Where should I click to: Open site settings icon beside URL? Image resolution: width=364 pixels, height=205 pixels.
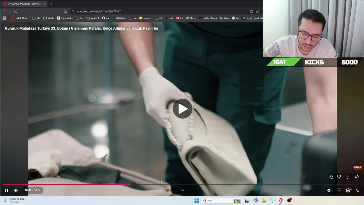coord(73,11)
